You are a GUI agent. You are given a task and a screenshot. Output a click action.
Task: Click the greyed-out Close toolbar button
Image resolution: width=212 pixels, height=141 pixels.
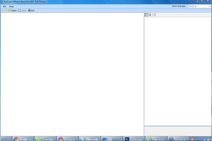[x=22, y=10]
